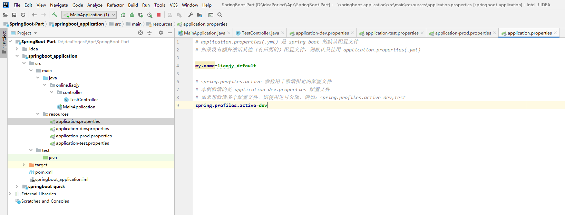Navigate forward with the right arrow icon
The image size is (565, 215).
43,15
